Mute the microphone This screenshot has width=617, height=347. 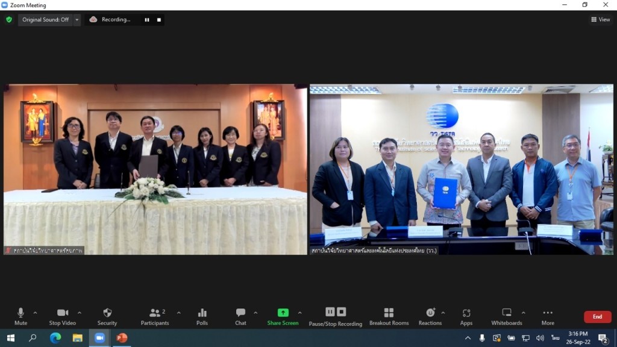click(x=20, y=316)
